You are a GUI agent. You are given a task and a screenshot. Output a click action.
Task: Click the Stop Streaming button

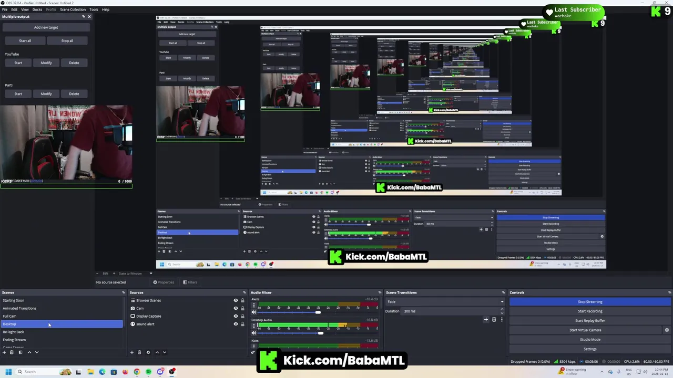coord(590,302)
